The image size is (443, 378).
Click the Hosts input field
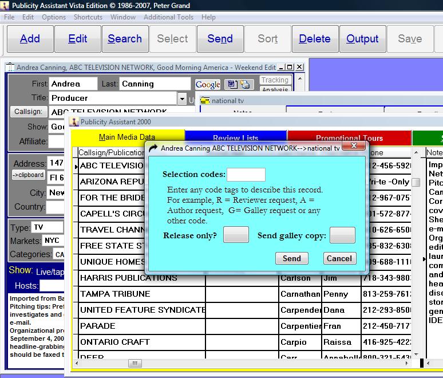[52, 286]
